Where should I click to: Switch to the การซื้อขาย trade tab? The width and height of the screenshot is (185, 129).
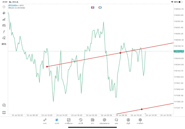click(x=69, y=121)
